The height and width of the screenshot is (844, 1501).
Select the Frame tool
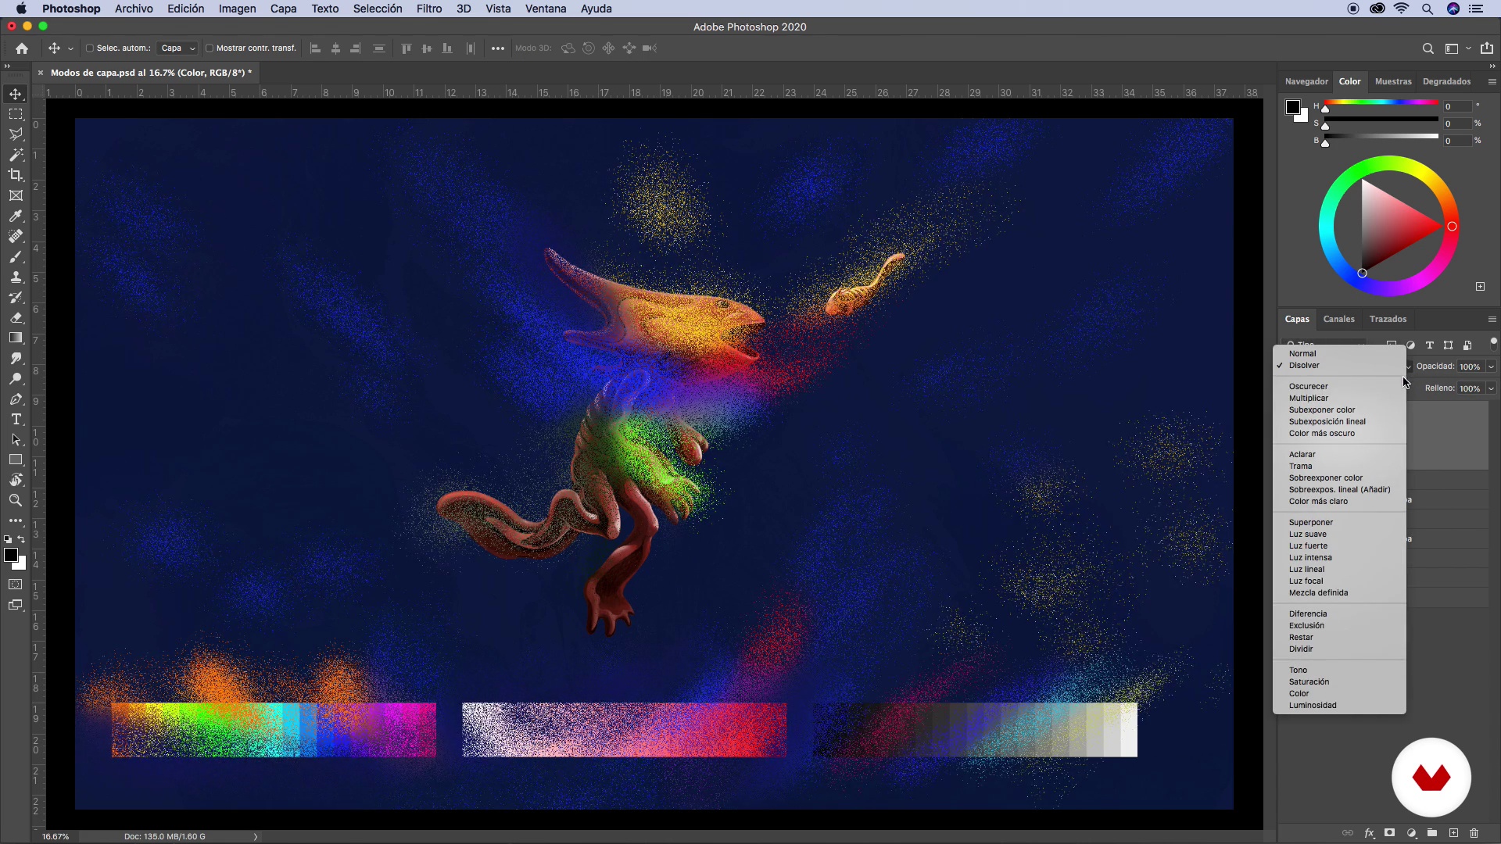tap(16, 195)
